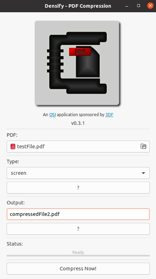156x279 pixels.
Task: Open file browser icon in PDF field
Action: point(143,147)
